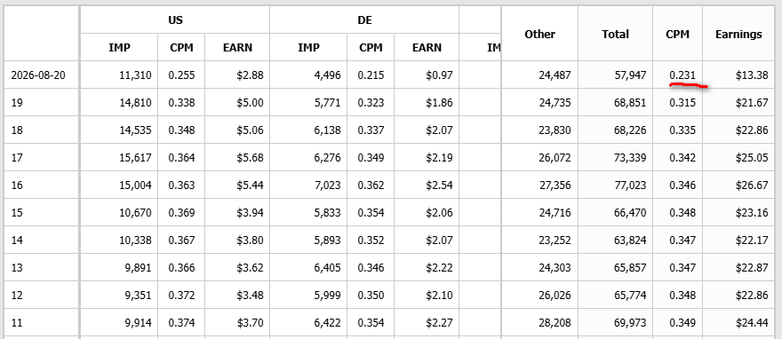
Task: Click the US country group header
Action: click(174, 20)
